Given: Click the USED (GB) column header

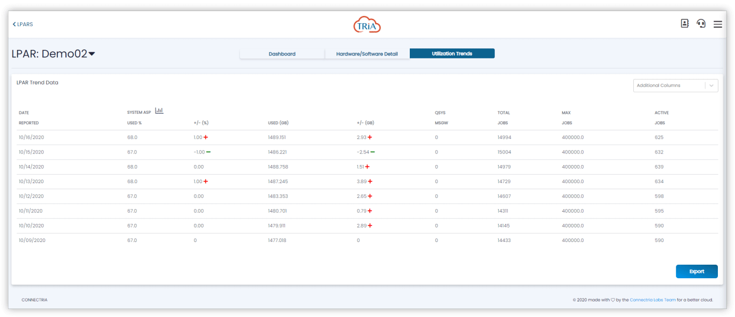Looking at the screenshot, I should (278, 123).
